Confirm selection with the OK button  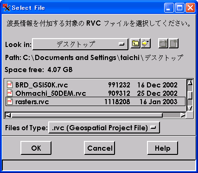pyautogui.click(x=36, y=148)
